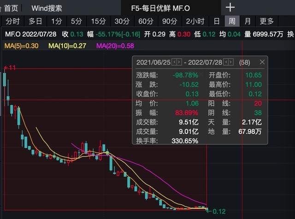The height and width of the screenshot is (219, 295).
Task: Switch chart to 多日 view
Action: [35, 21]
